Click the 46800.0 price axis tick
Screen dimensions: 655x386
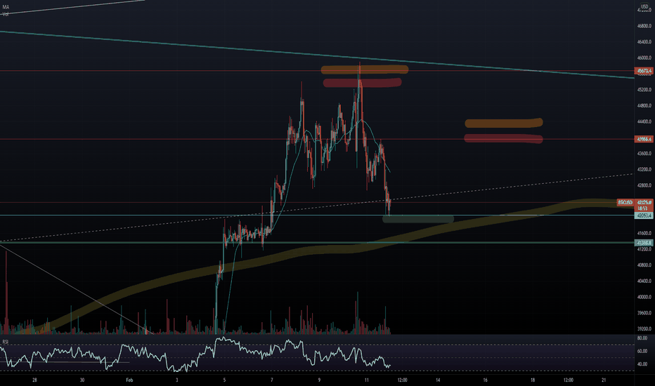coord(644,26)
